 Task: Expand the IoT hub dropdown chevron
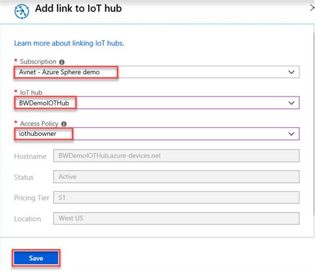coord(292,103)
